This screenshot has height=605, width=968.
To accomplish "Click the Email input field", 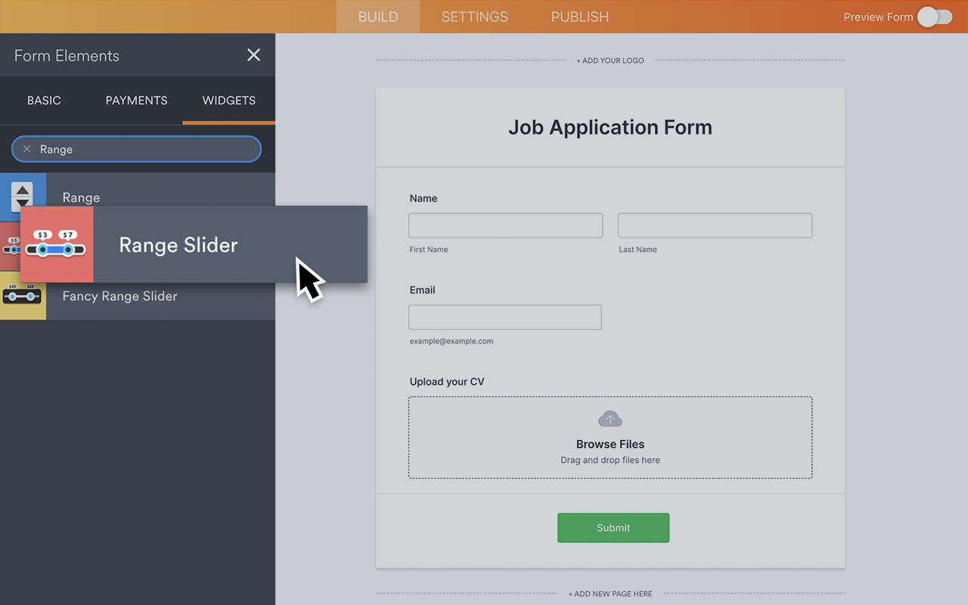I will [504, 317].
